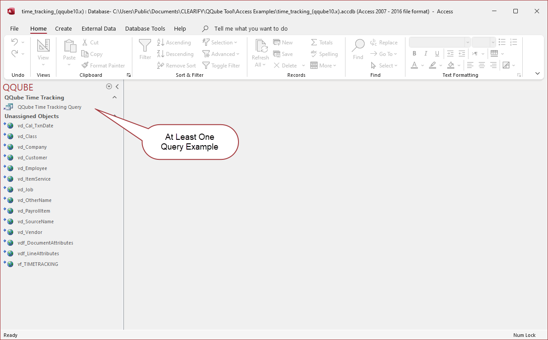This screenshot has width=548, height=340.
Task: Toggle Underline formatting
Action: pos(437,54)
